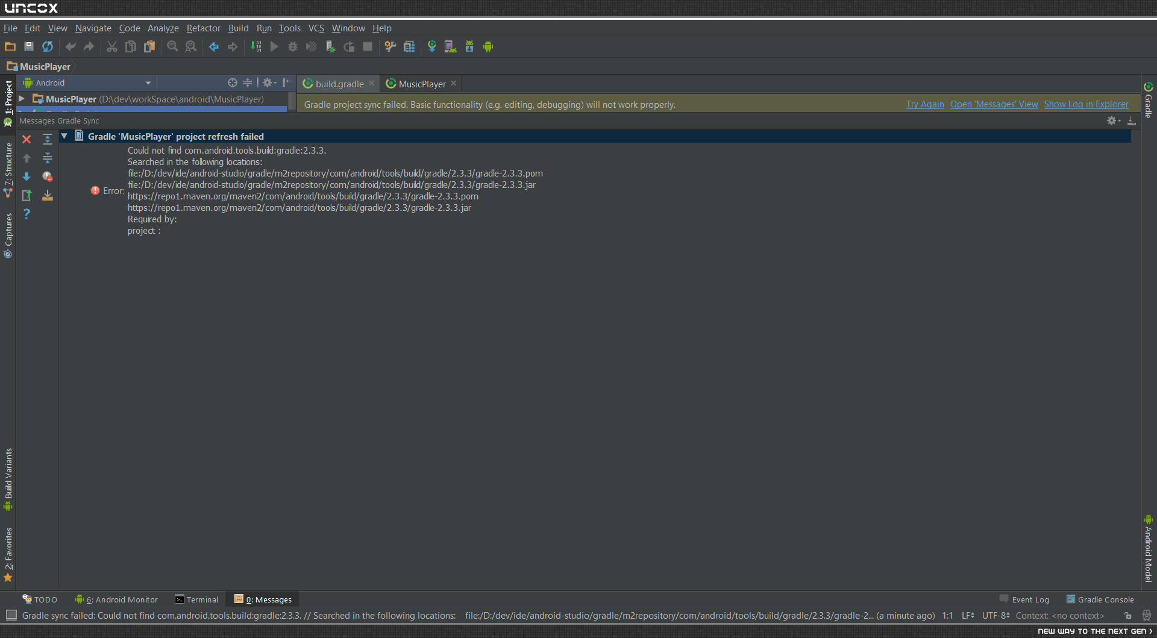Open the Gradle Console tool window
The image size is (1157, 638).
[1100, 599]
